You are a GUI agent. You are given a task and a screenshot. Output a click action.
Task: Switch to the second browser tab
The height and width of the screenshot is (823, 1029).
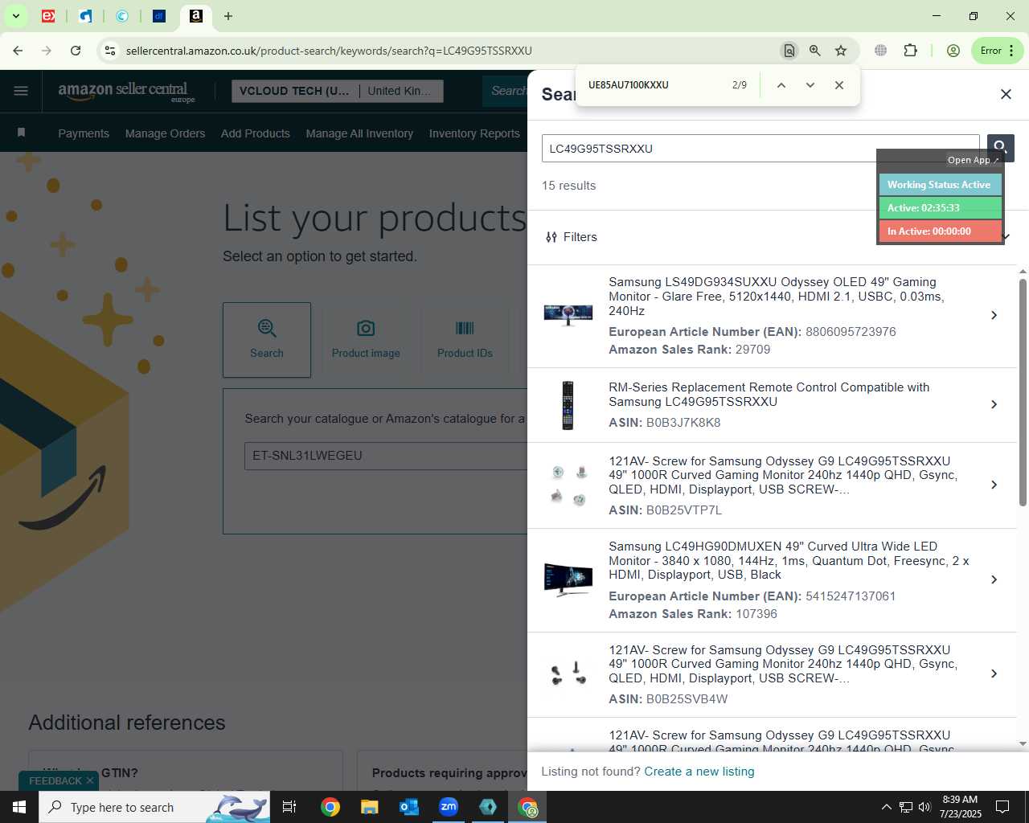click(85, 16)
